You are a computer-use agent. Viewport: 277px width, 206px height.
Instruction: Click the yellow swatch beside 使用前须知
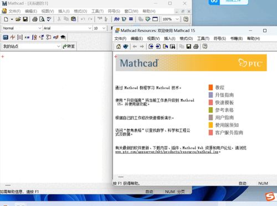pyautogui.click(x=211, y=125)
